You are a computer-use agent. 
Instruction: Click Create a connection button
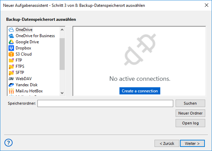tap(140, 91)
